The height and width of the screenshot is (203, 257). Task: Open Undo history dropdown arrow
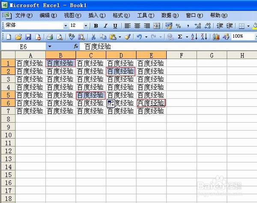[x=146, y=37]
